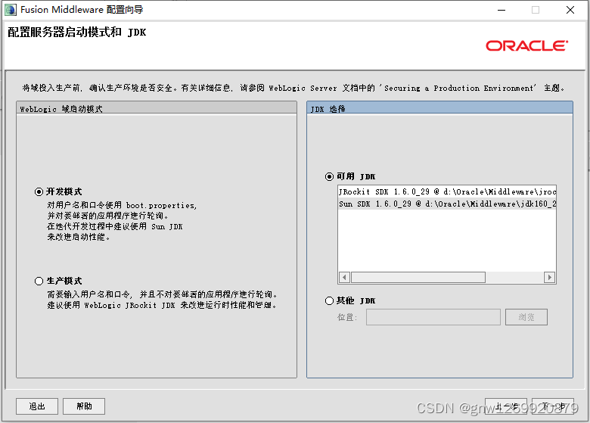Click the 位置 path input field

coord(433,317)
